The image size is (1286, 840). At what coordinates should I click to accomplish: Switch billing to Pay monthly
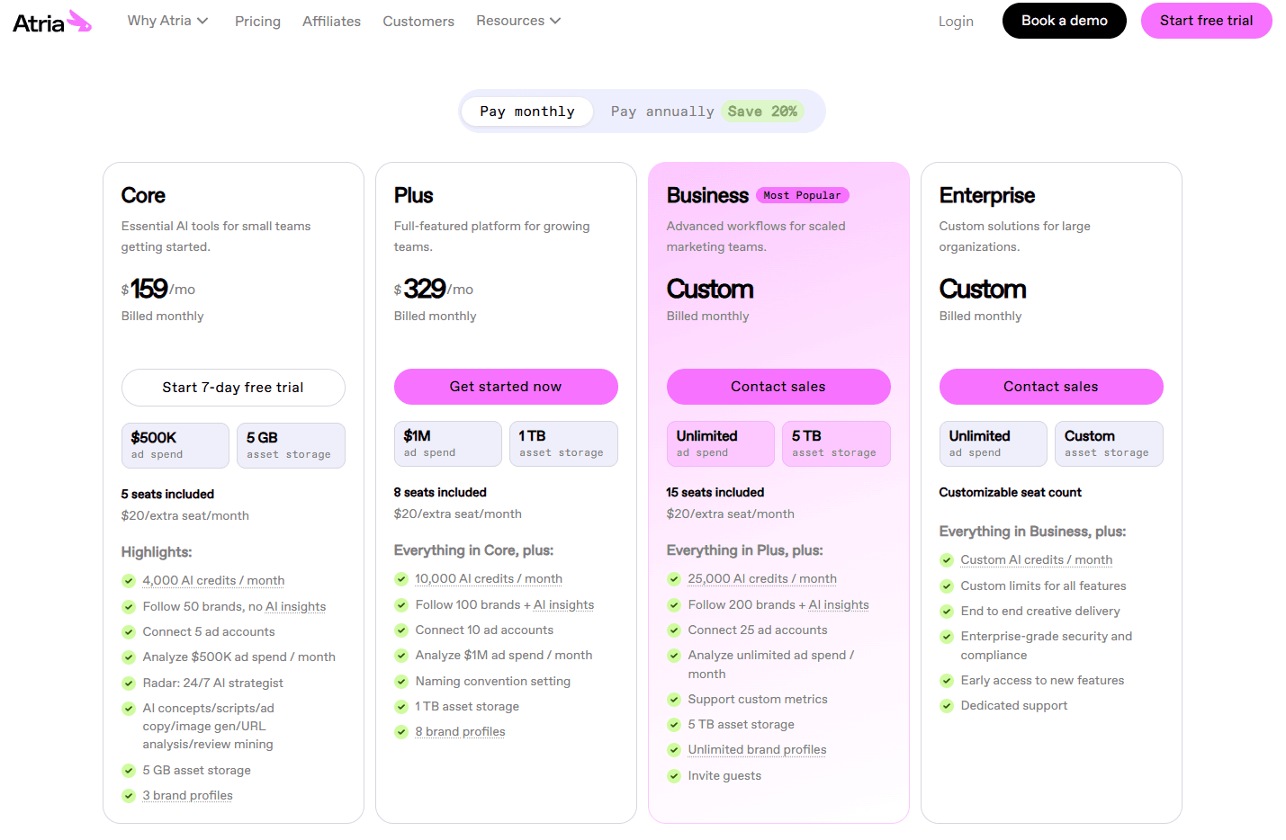[526, 112]
